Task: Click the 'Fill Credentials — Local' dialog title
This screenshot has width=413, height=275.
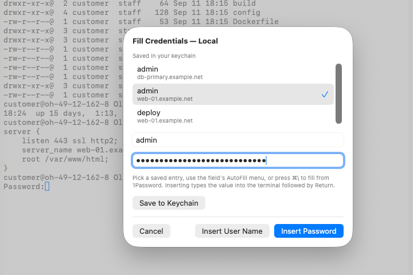Action: (x=175, y=41)
